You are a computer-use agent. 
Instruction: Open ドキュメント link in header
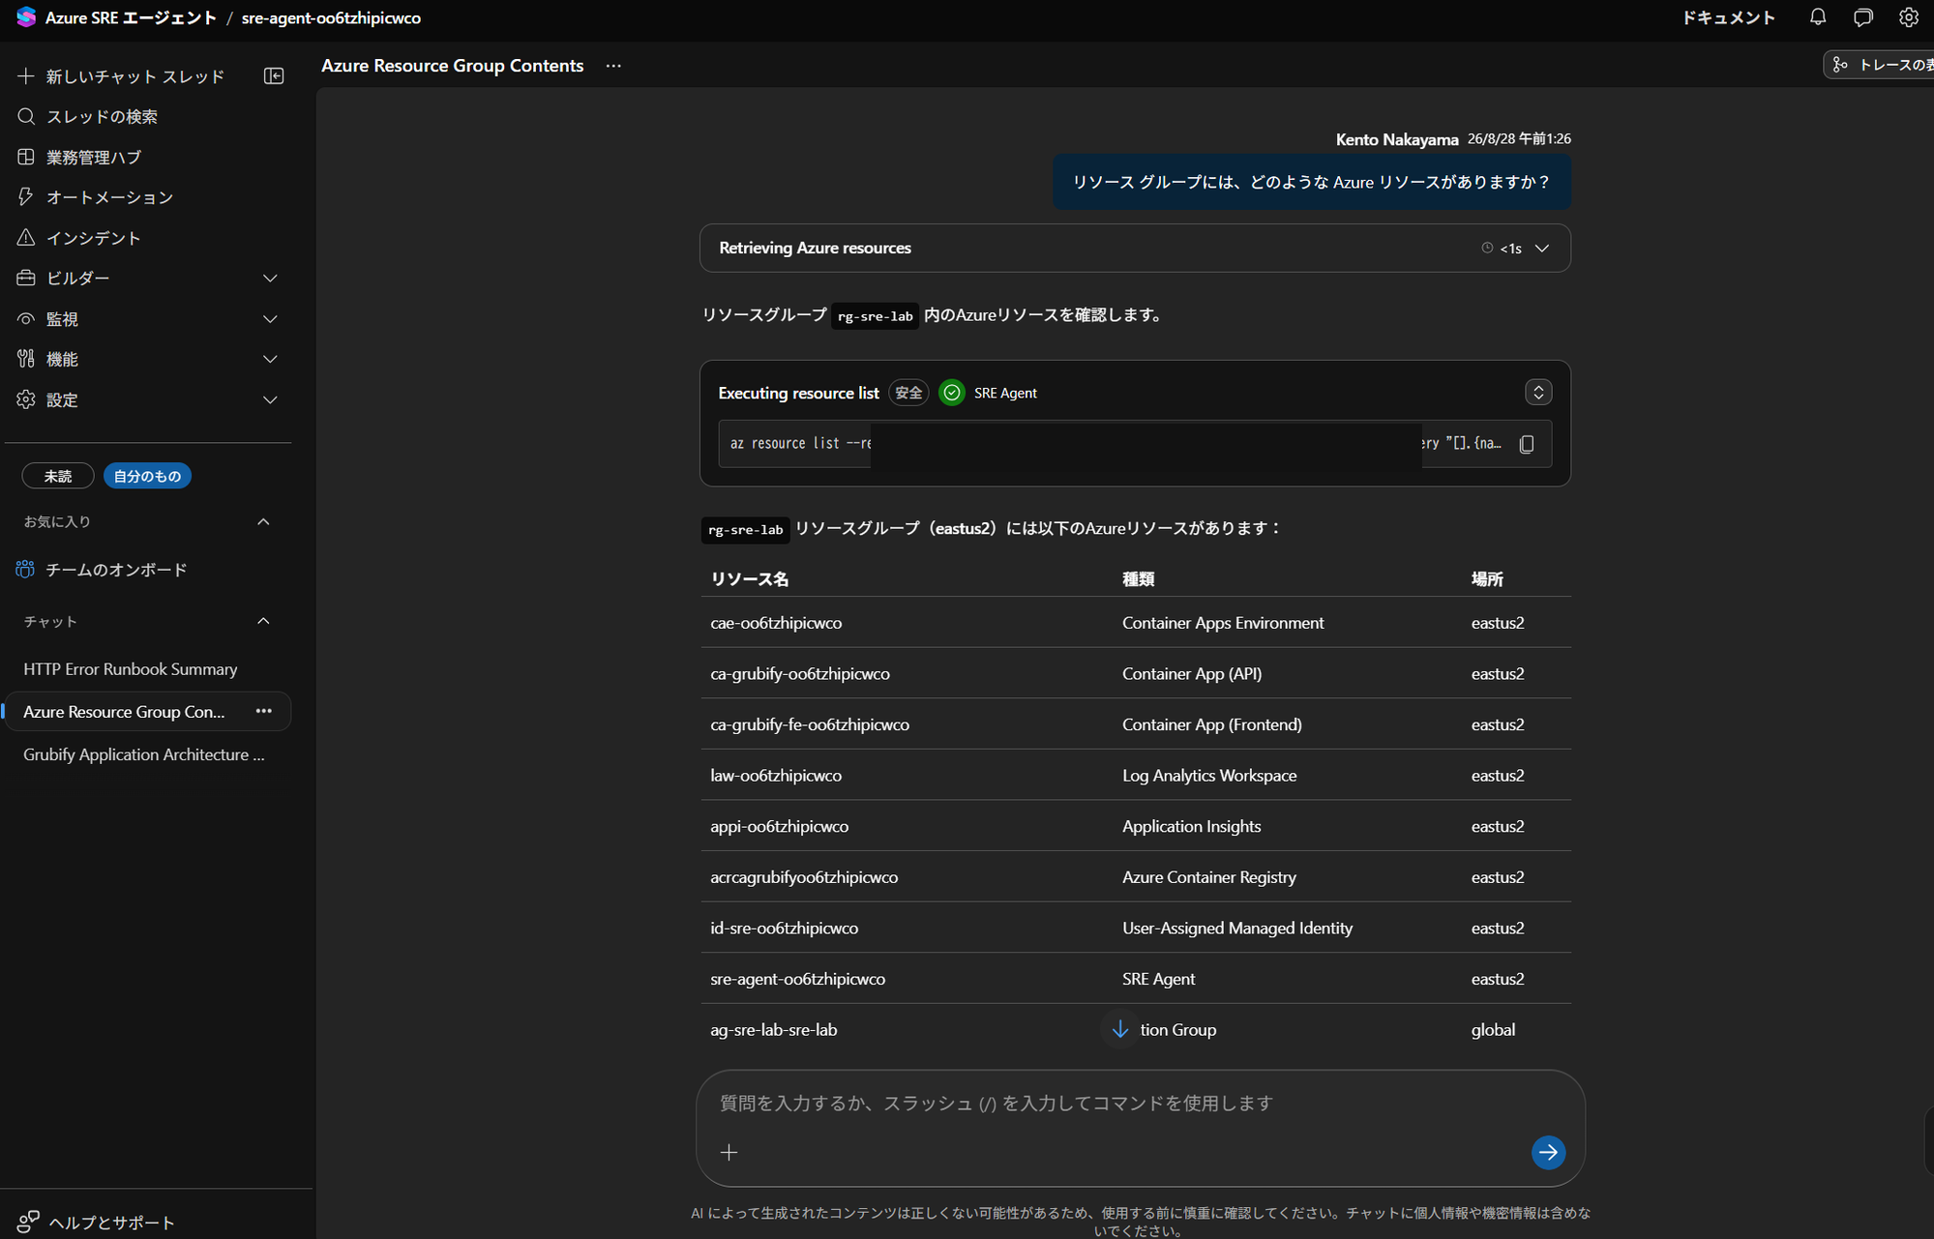click(1729, 17)
